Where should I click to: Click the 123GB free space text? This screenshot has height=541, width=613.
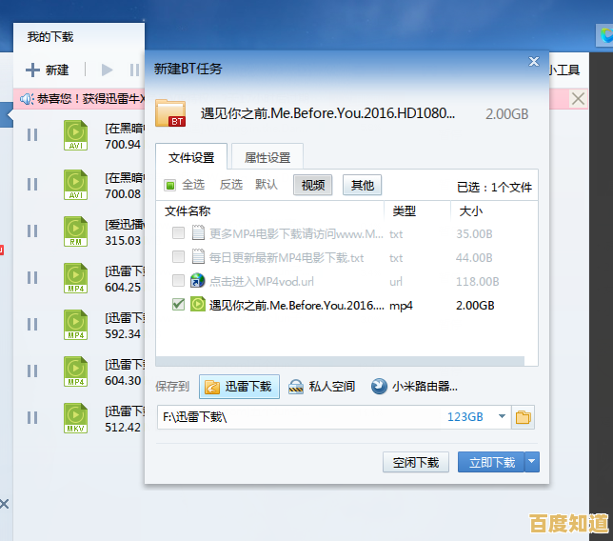point(465,416)
